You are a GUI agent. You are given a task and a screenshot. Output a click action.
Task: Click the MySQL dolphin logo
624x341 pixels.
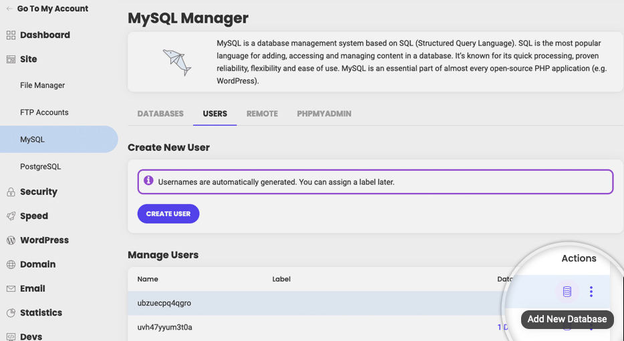[x=177, y=62]
